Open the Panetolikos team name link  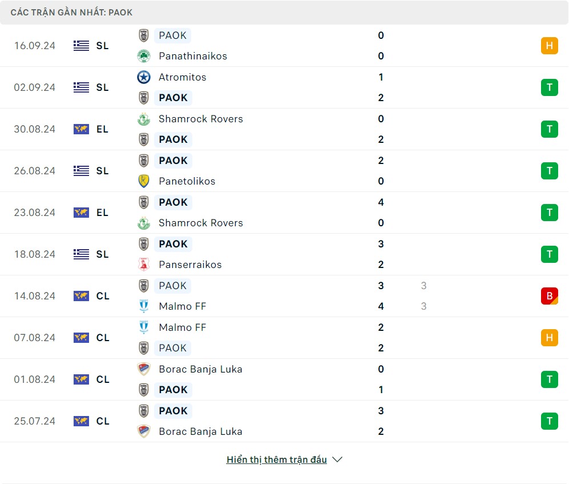[x=187, y=181]
